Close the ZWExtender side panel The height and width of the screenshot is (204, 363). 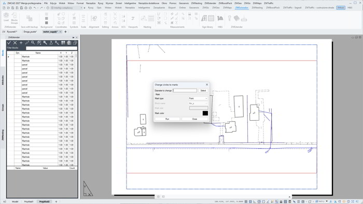click(77, 37)
